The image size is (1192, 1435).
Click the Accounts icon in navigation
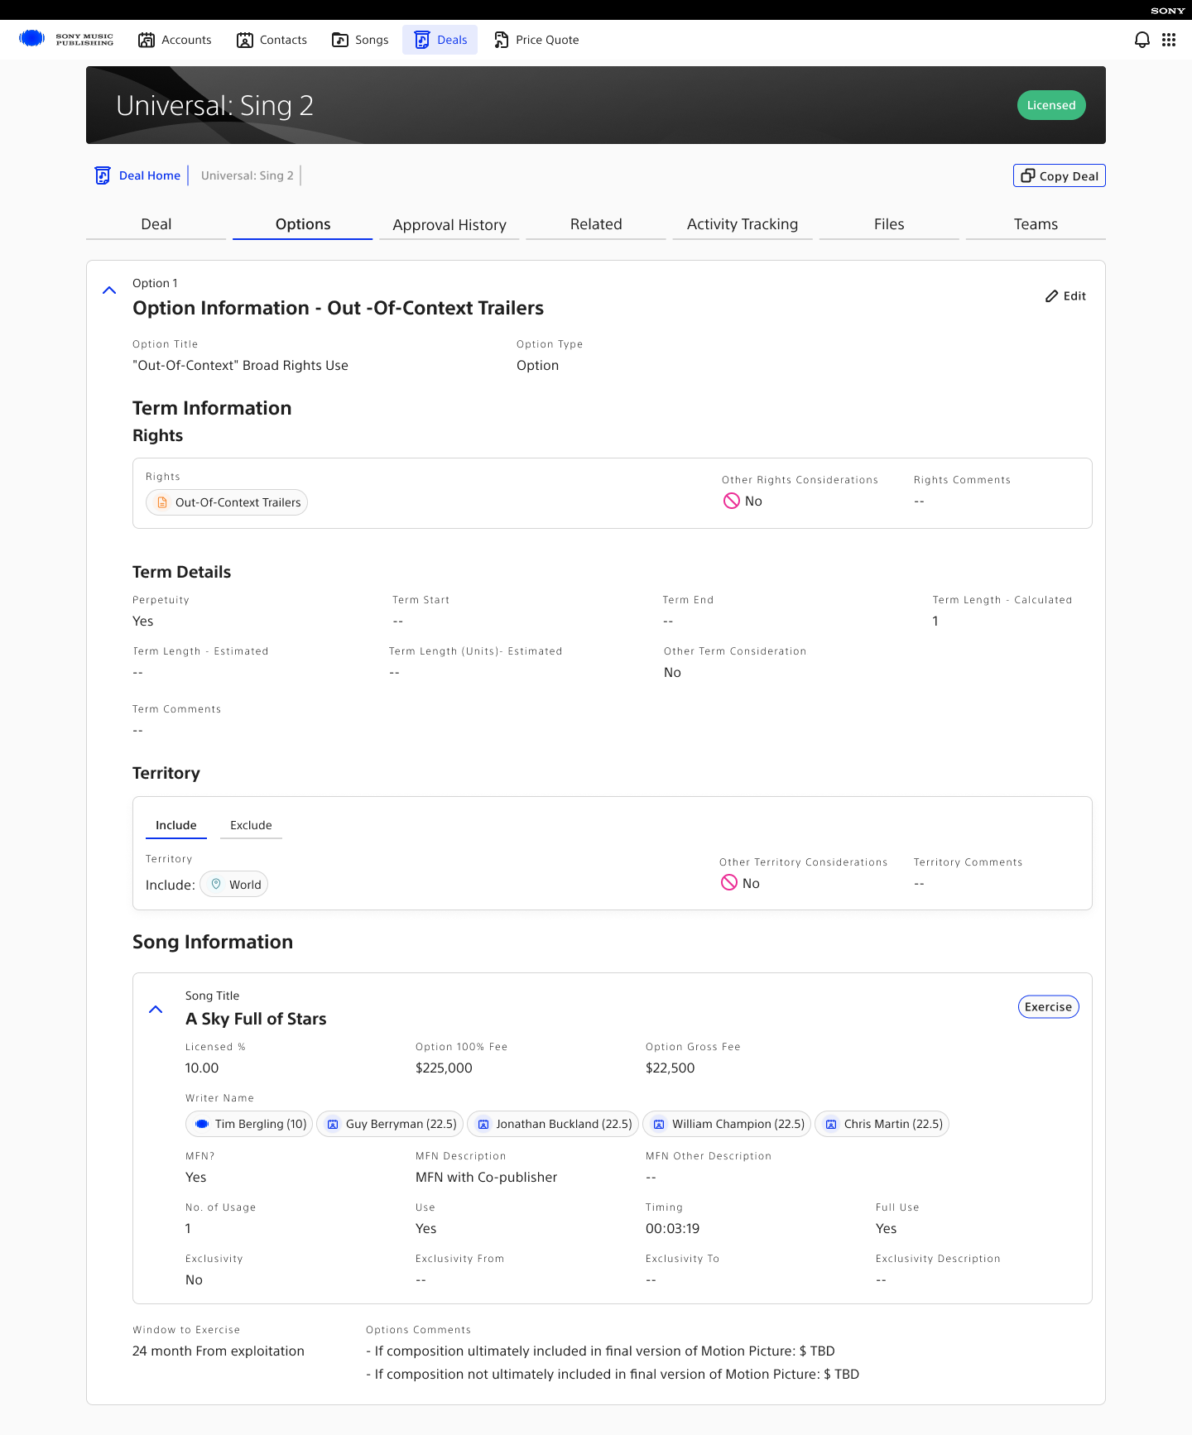coord(147,40)
